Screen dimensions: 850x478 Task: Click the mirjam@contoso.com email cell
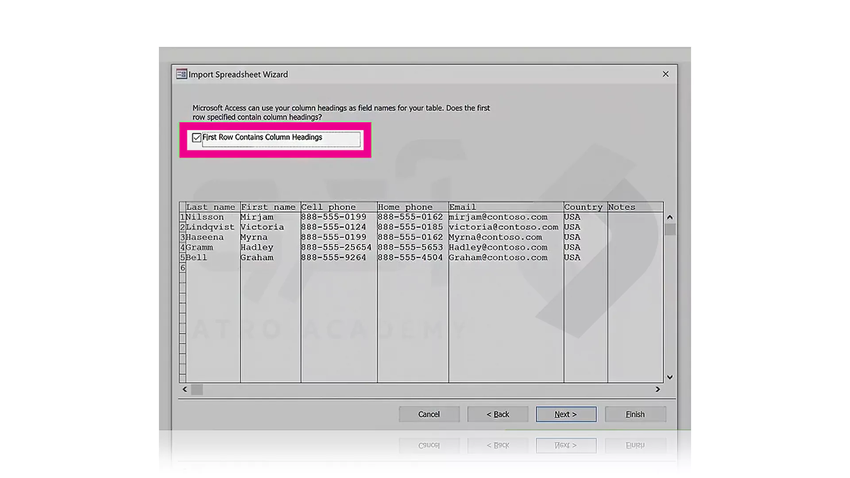[x=506, y=217]
